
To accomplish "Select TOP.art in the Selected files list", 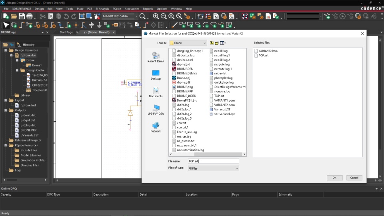I will tap(262, 55).
